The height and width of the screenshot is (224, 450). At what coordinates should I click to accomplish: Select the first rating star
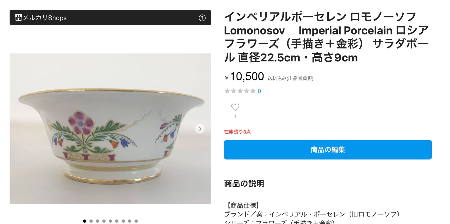[227, 91]
